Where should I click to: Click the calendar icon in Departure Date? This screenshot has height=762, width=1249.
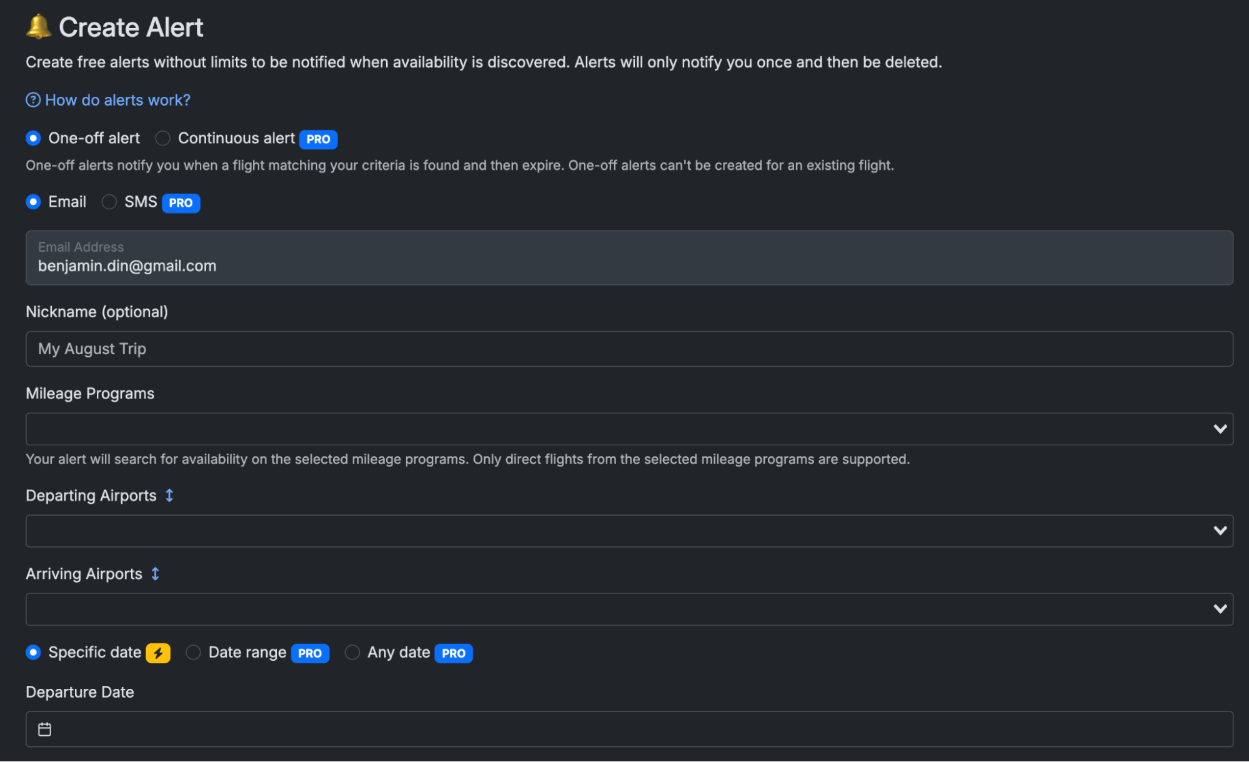pos(45,729)
